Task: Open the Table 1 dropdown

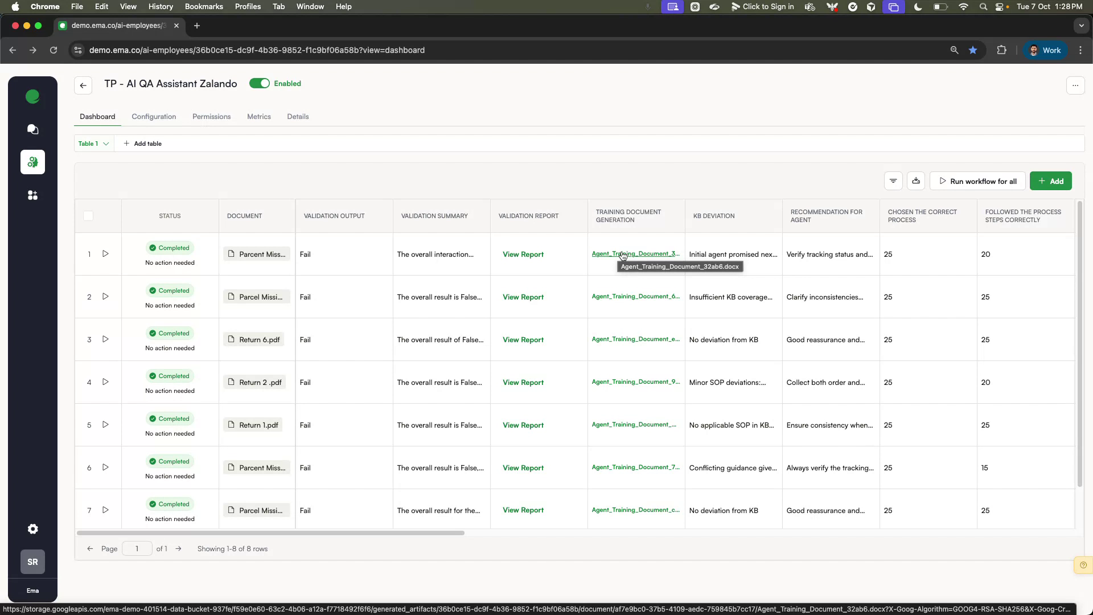Action: [x=93, y=143]
